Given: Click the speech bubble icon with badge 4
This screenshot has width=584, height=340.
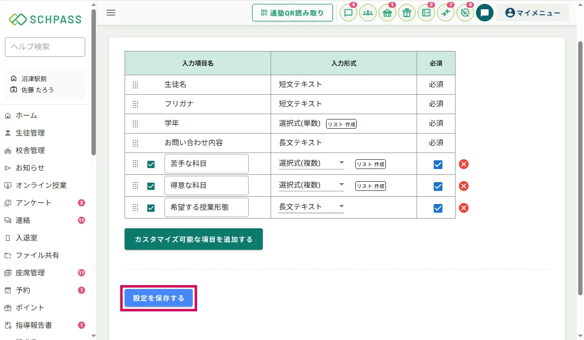Looking at the screenshot, I should coord(348,13).
